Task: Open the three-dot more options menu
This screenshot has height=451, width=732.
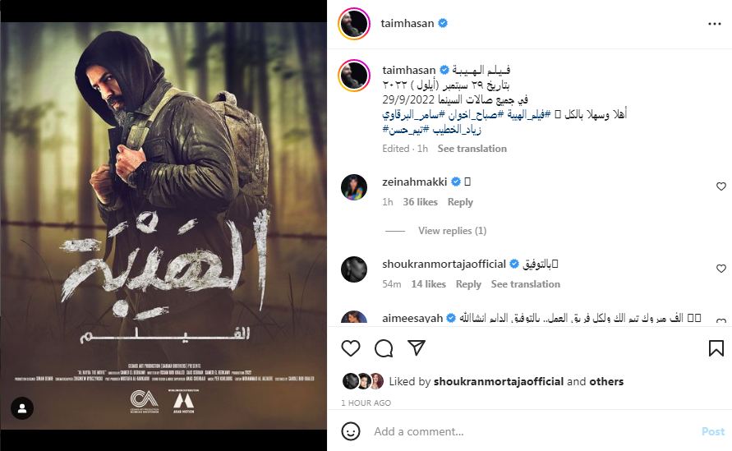Action: [714, 24]
